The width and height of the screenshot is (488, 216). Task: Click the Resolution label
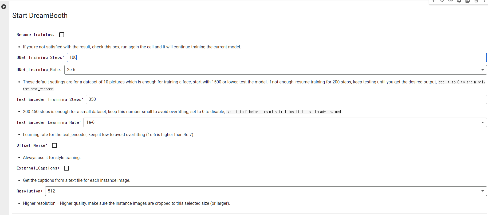coord(30,191)
